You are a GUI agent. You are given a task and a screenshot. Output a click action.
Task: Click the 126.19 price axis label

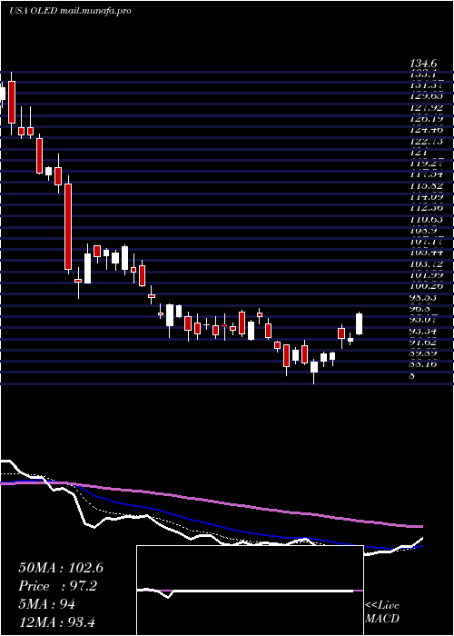[427, 119]
